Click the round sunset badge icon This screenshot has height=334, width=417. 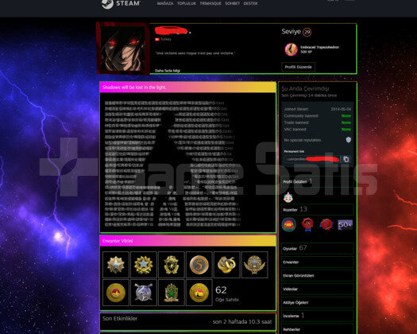(289, 225)
